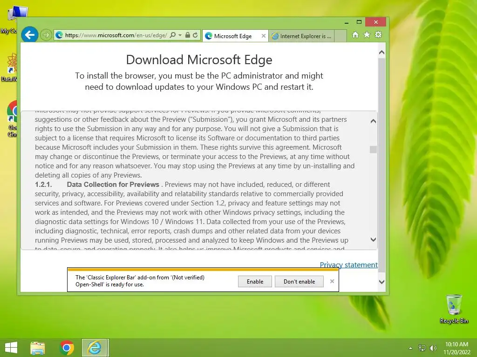Select the Recycle Bin desktop icon
Viewport: 477px width, 357px height.
[454, 309]
